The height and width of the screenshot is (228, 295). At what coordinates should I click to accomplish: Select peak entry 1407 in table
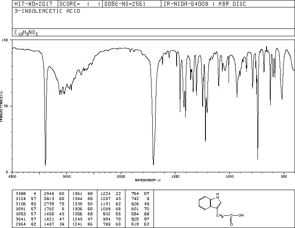54,224
